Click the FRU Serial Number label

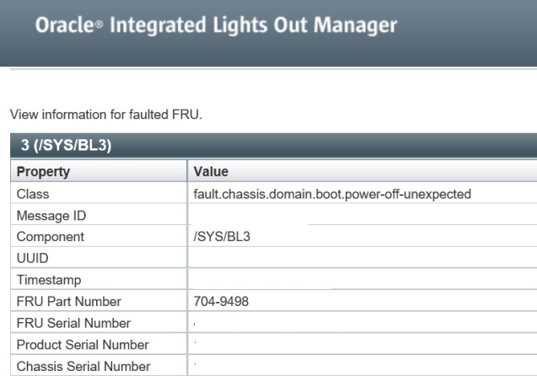[73, 323]
